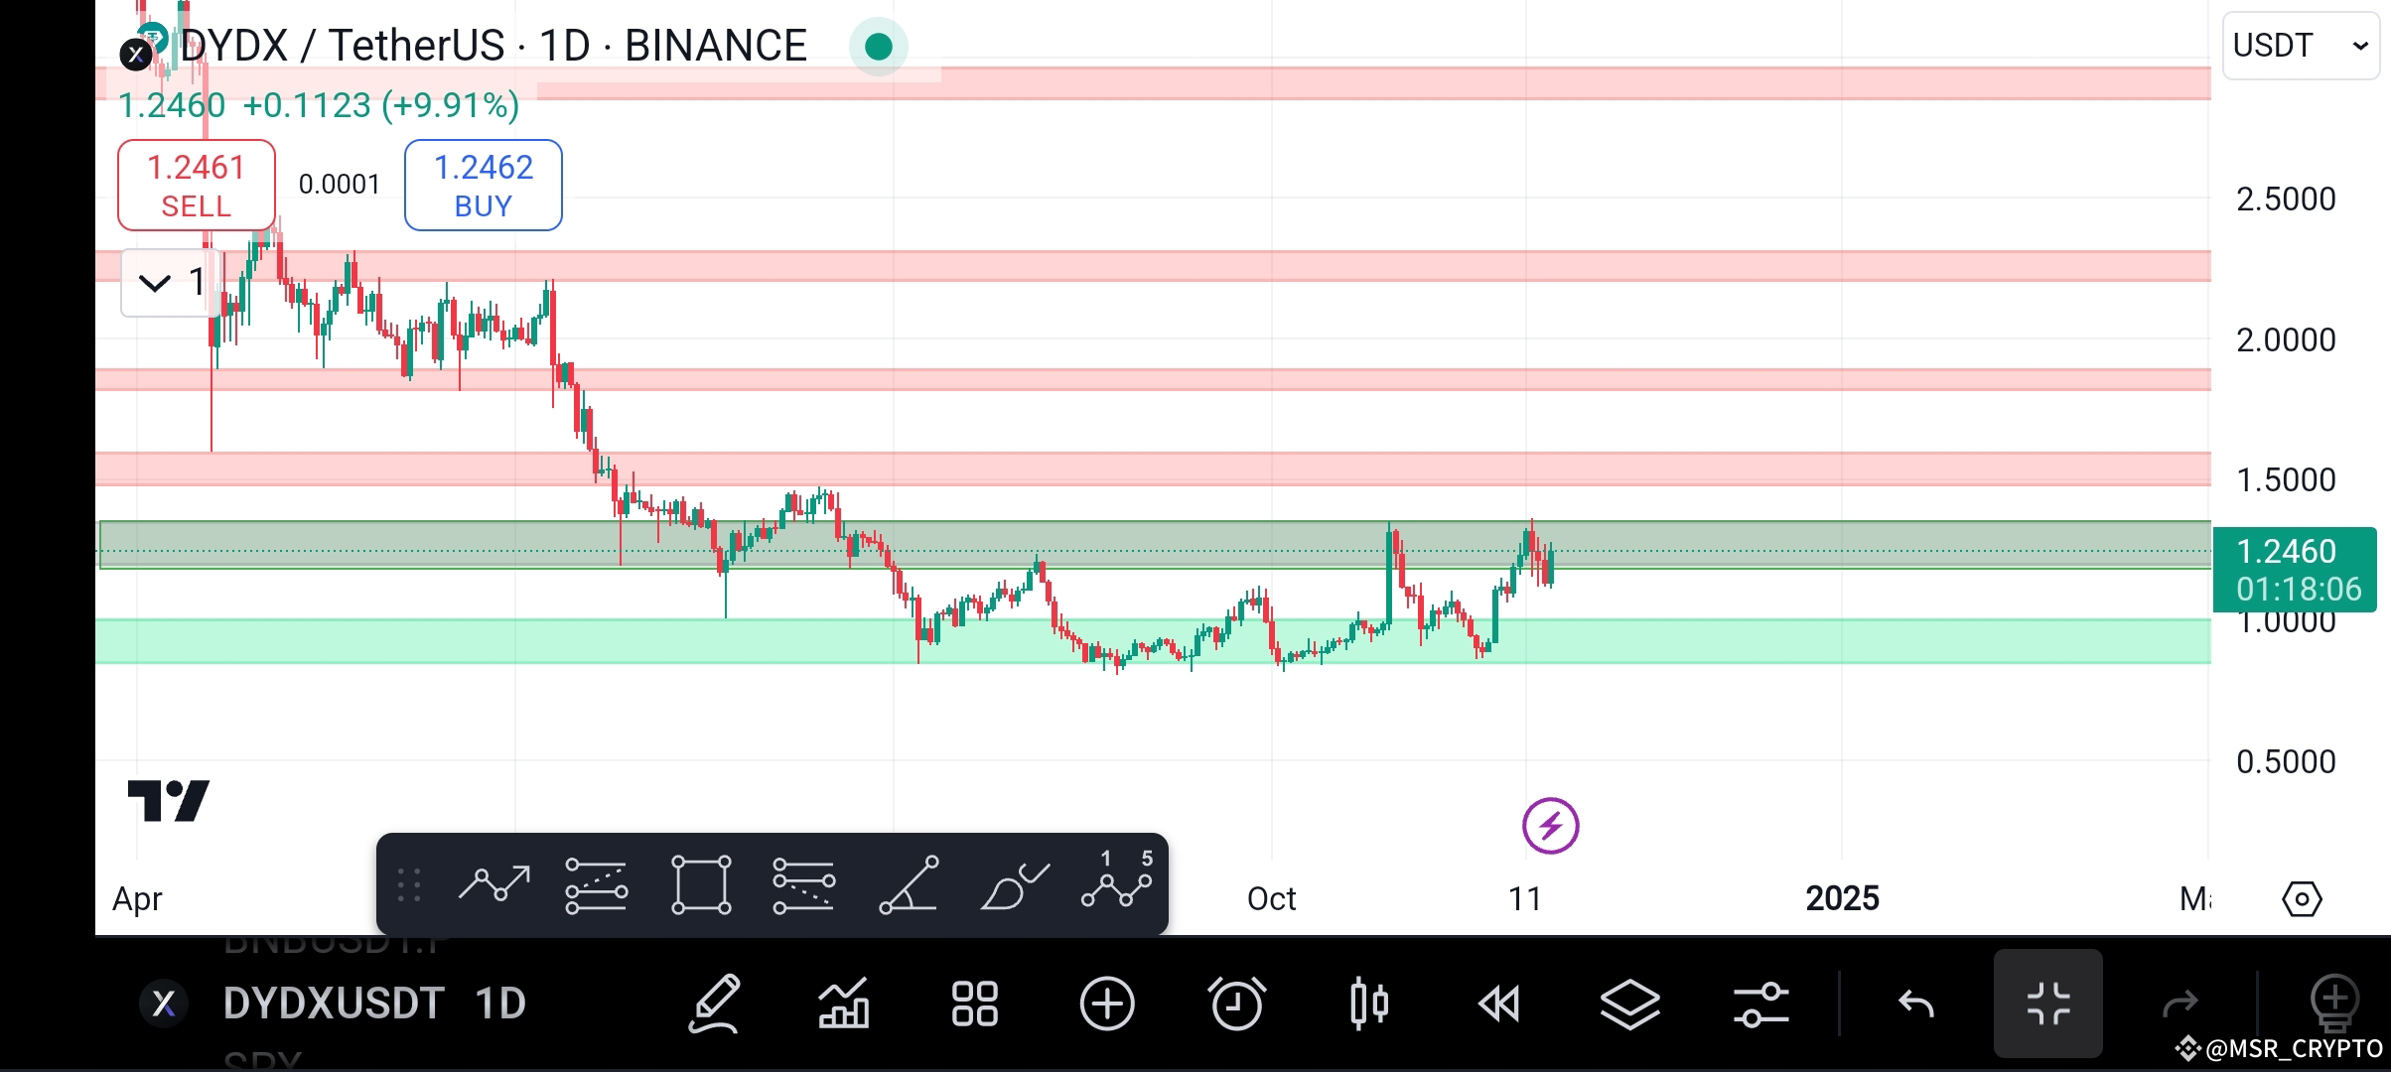Click the 2025 label on time axis

1842,899
